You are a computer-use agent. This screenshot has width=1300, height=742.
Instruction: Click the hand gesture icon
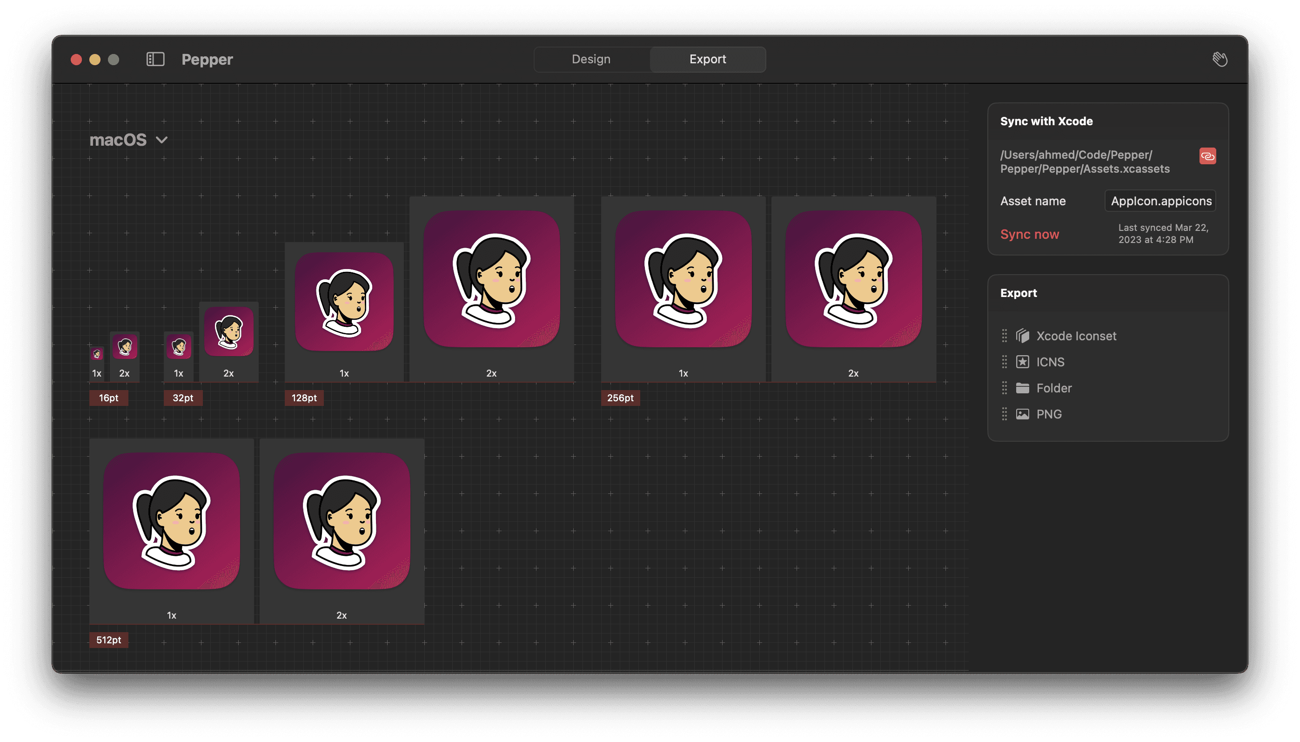(x=1220, y=59)
